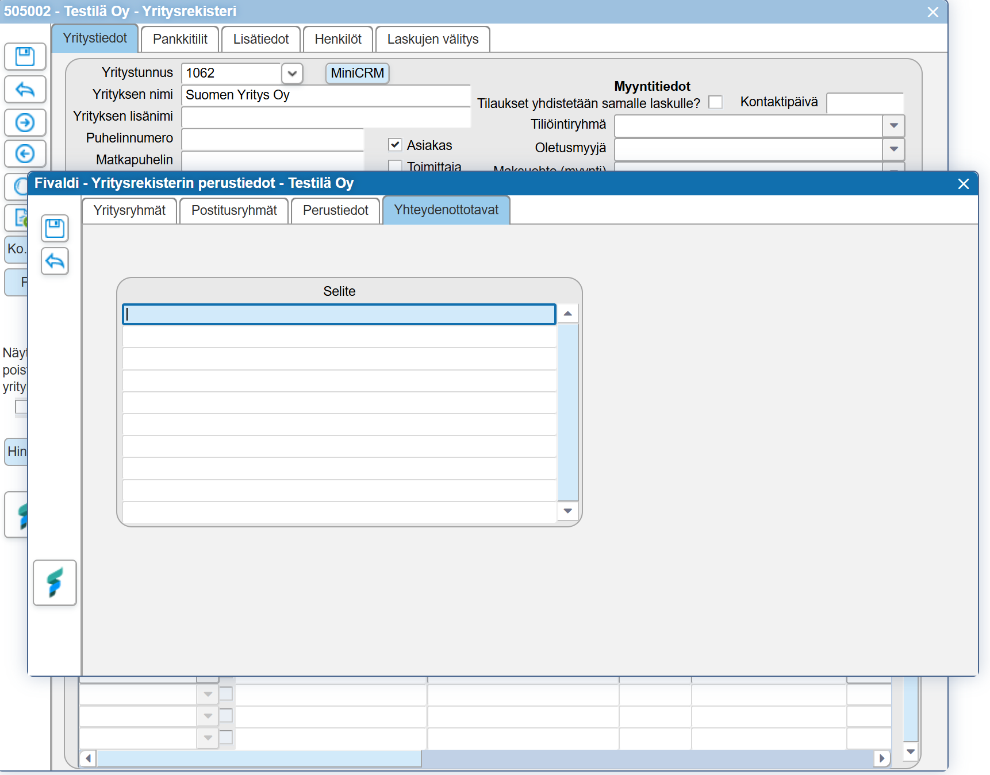Focus the Yritystunnus field containing 1062
The width and height of the screenshot is (990, 775).
click(231, 73)
